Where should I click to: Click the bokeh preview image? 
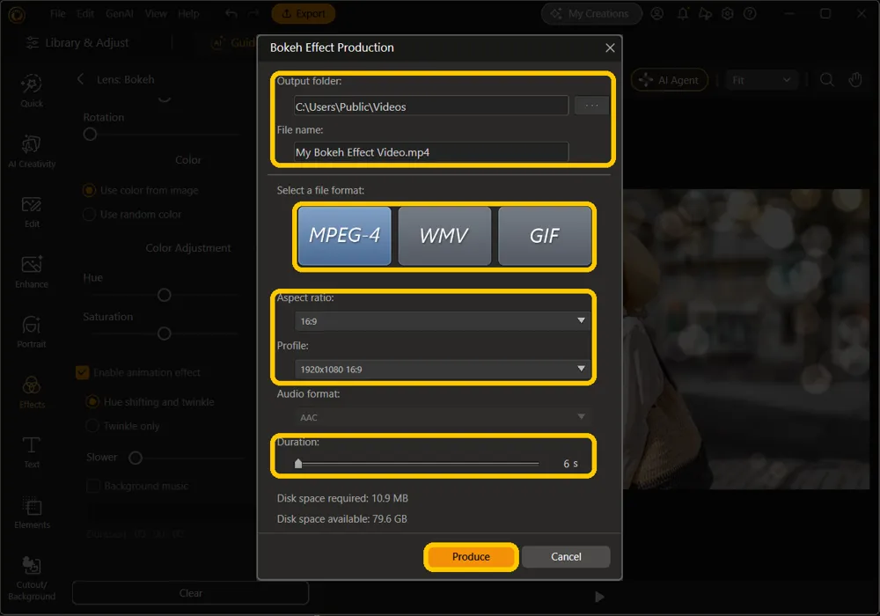tap(746, 339)
